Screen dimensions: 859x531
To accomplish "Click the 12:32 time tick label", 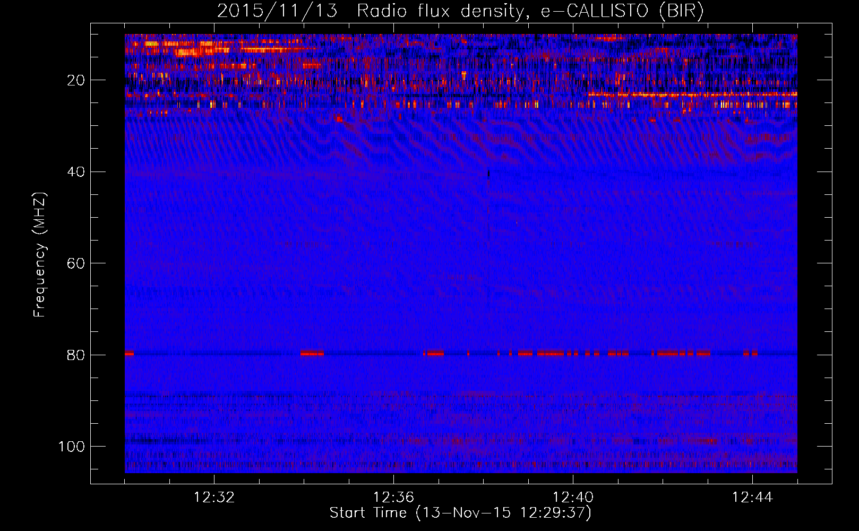I will click(214, 498).
